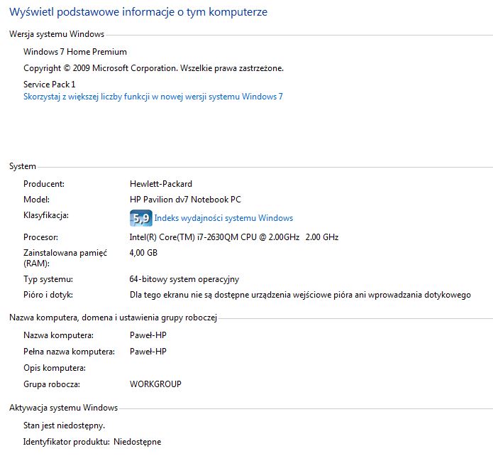Select the Windows 7 Home Premium text
The width and height of the screenshot is (493, 461).
75,52
